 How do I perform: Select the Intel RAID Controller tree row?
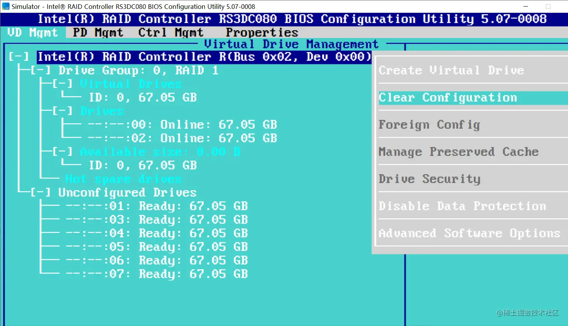tap(204, 57)
